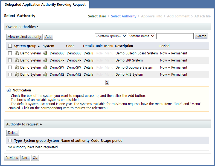Click the DemoGW system icon

[x=45, y=67]
